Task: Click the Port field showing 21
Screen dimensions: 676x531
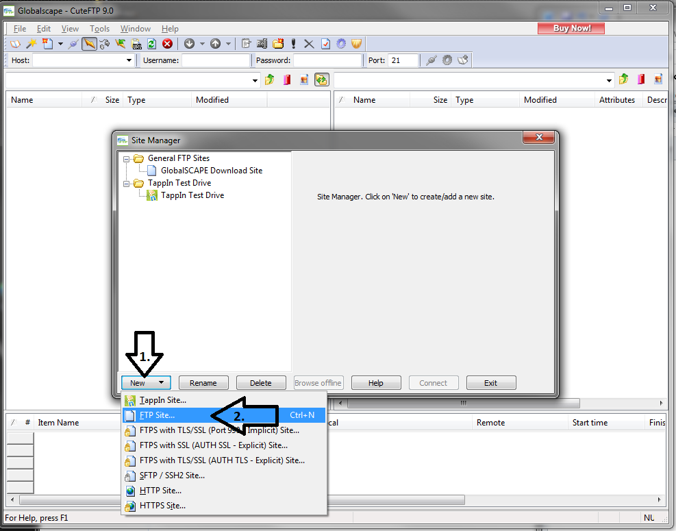Action: click(403, 60)
